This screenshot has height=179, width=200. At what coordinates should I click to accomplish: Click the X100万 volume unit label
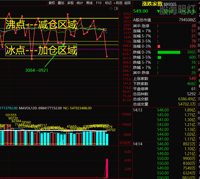coord(125,143)
